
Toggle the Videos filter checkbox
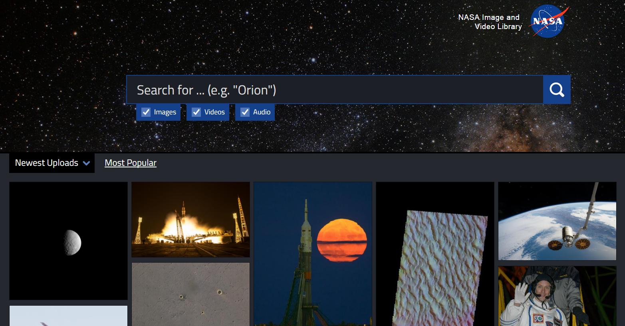pyautogui.click(x=196, y=112)
